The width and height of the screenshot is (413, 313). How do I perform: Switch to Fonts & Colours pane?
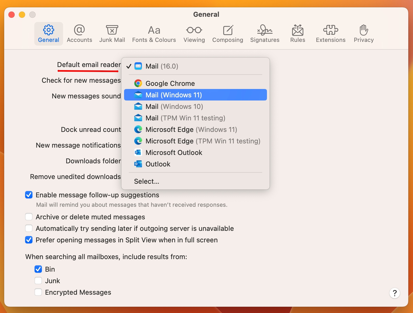154,34
